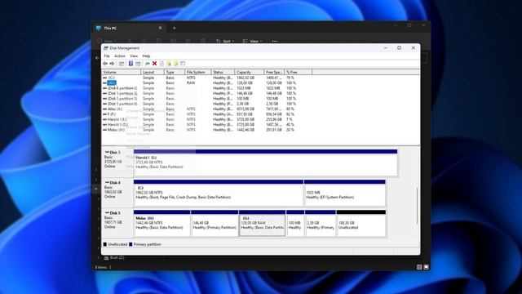The width and height of the screenshot is (522, 294).
Task: Open the Sort dropdown in File Explorer
Action: [225, 42]
